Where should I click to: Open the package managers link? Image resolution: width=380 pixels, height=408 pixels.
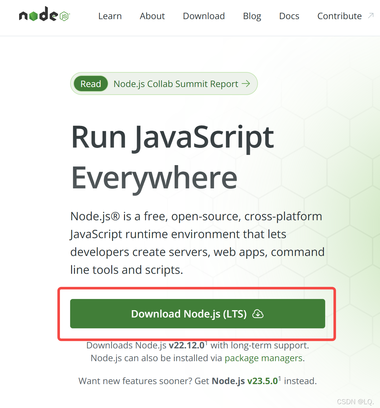[x=264, y=358]
